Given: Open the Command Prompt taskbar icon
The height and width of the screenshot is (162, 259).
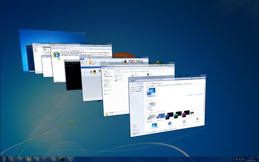Looking at the screenshot, I should (x=62, y=159).
